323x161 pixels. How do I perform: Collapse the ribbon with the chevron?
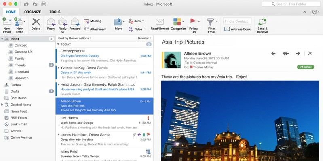305,12
